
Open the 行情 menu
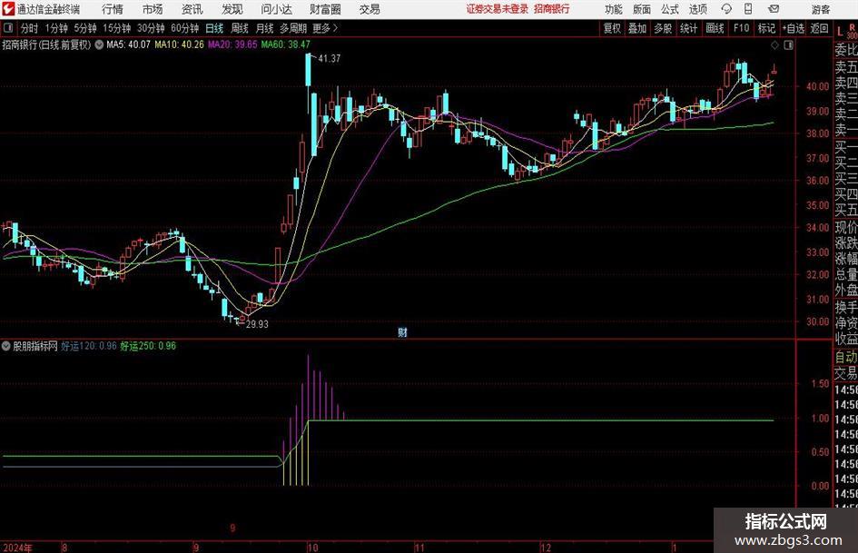click(113, 9)
